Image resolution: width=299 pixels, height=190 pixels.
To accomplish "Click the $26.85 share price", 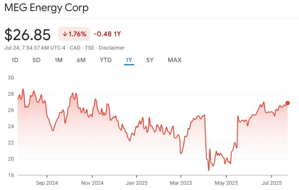I will [x=27, y=35].
